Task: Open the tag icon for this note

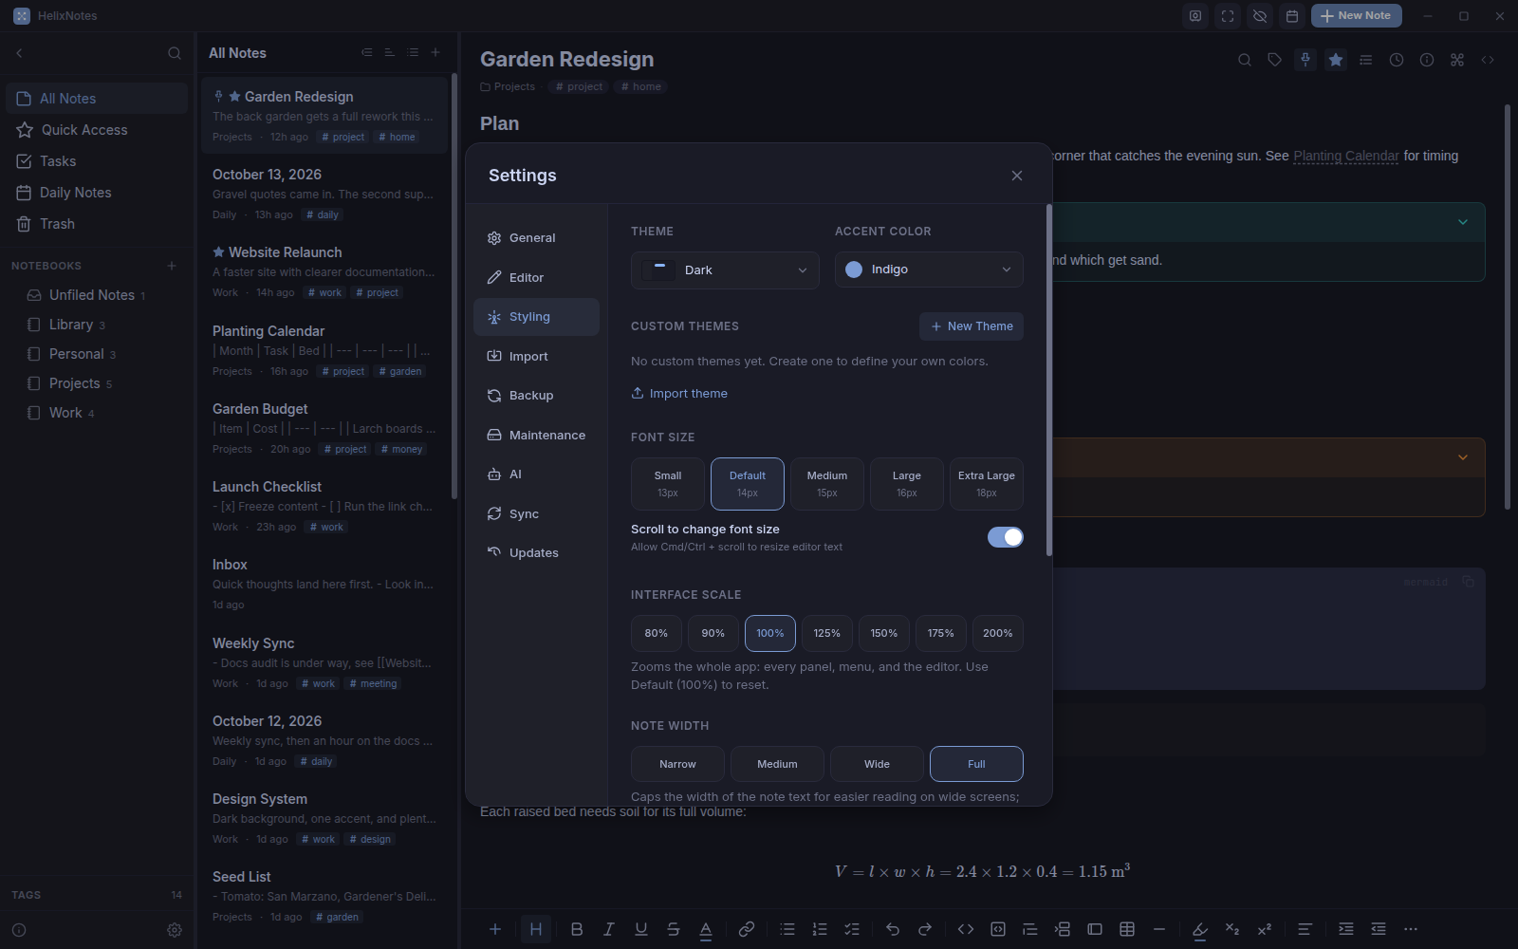Action: point(1275,60)
